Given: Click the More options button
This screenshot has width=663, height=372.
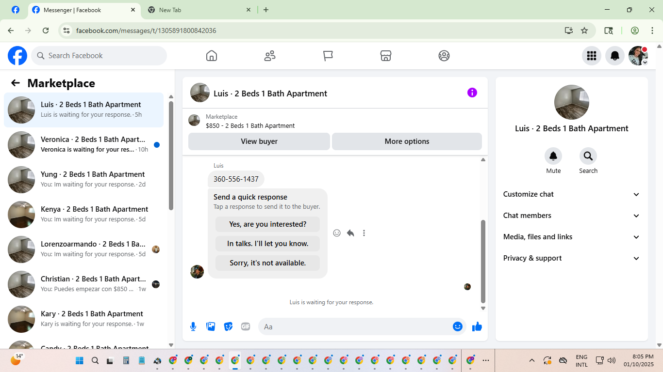Looking at the screenshot, I should pos(407,141).
